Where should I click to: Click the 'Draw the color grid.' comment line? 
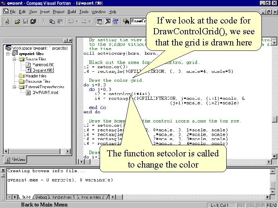[117, 80]
